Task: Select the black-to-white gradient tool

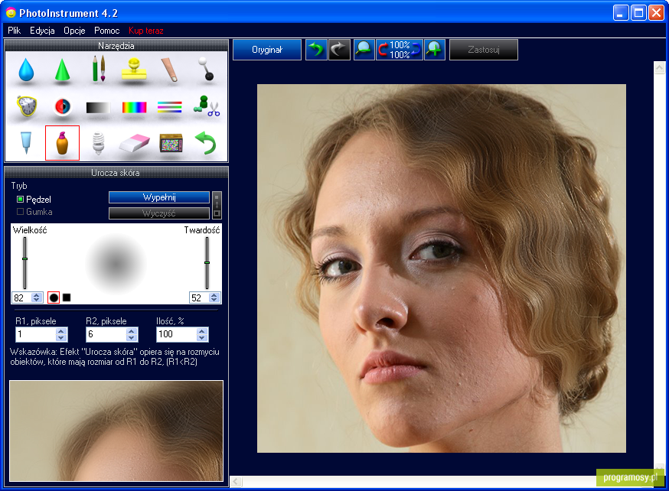Action: click(x=98, y=107)
